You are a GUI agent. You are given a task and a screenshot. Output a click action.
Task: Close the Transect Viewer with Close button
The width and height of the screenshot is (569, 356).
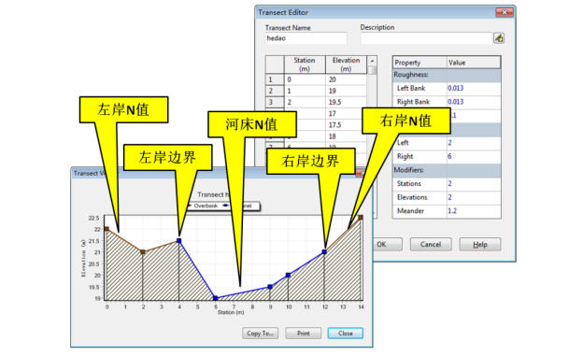click(x=346, y=334)
